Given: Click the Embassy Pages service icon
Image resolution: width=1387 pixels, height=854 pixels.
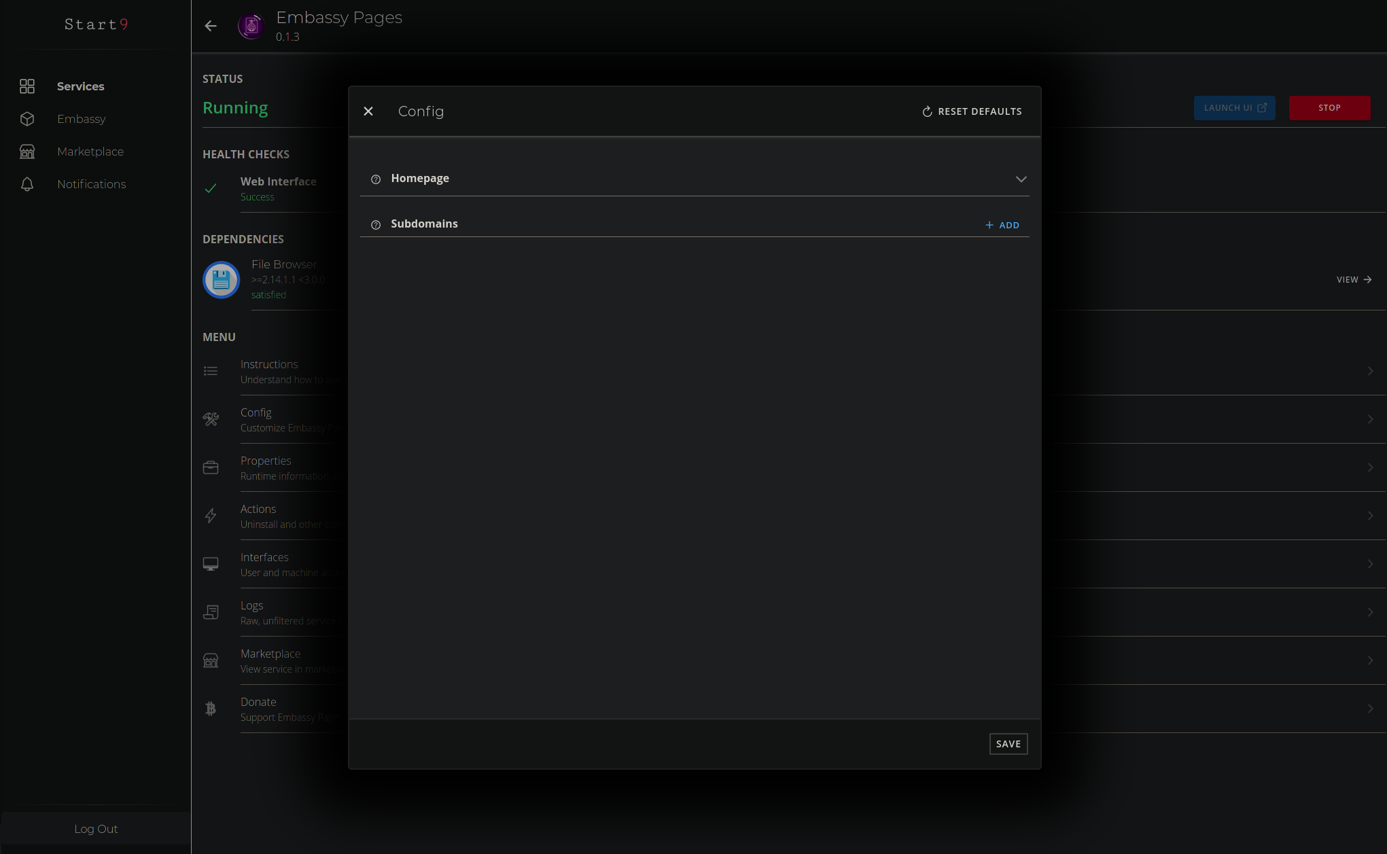Looking at the screenshot, I should (251, 26).
